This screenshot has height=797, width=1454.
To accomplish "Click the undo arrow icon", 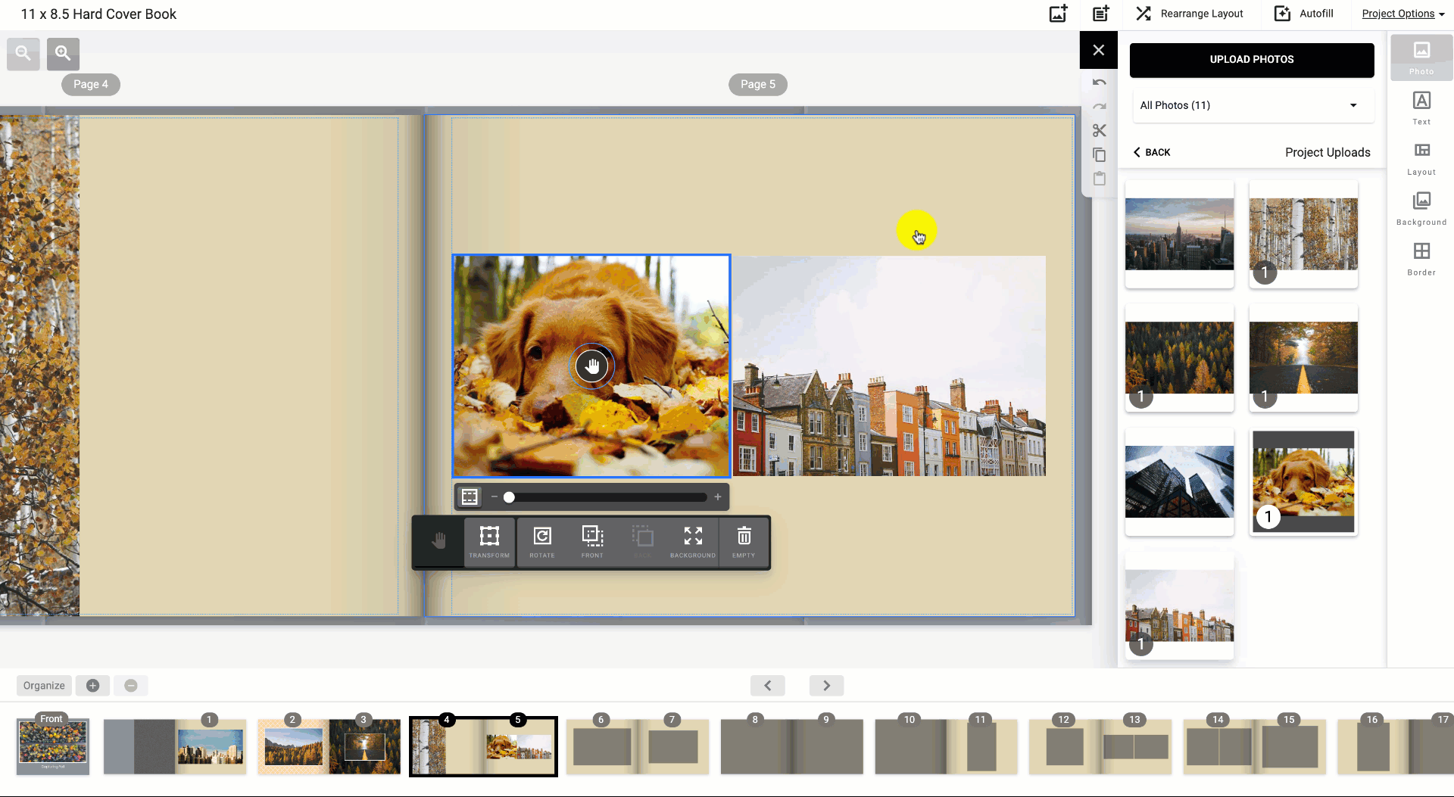I will [1100, 83].
